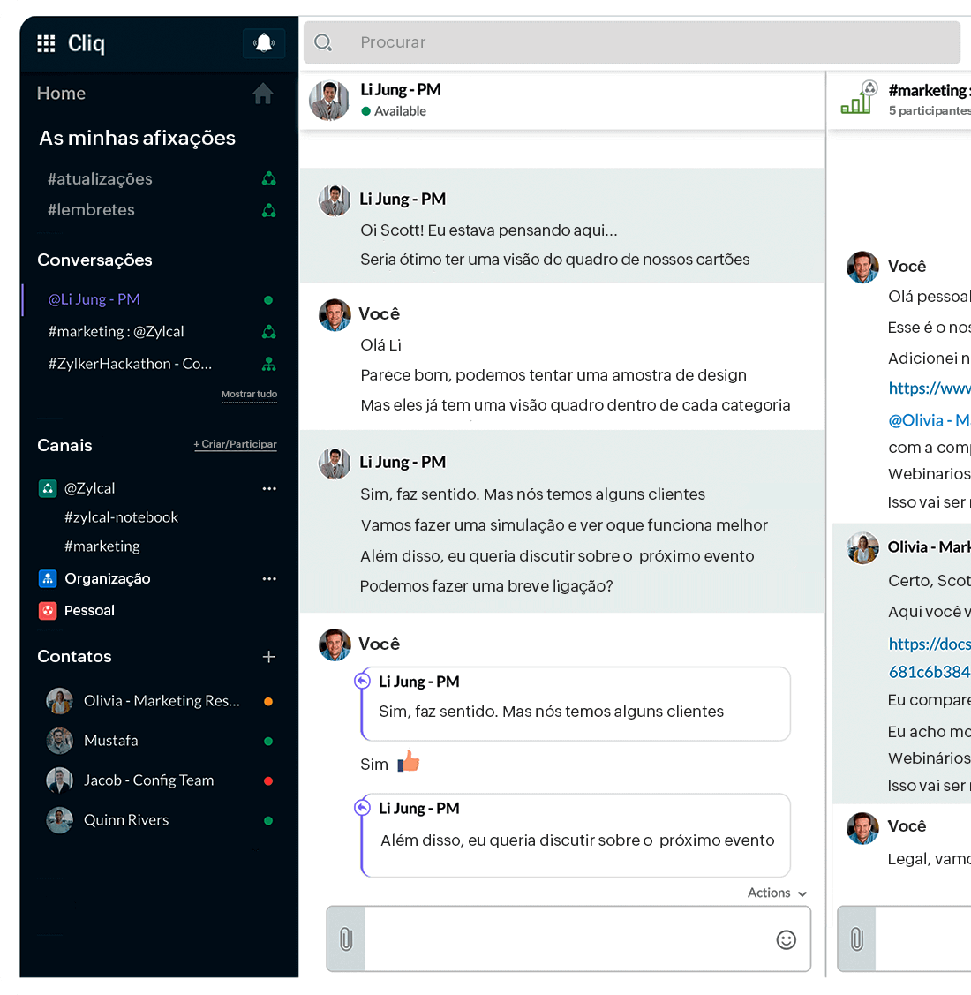Click the channel icon beside #lembretes
Screen dimensions: 971x995
pyautogui.click(x=269, y=210)
